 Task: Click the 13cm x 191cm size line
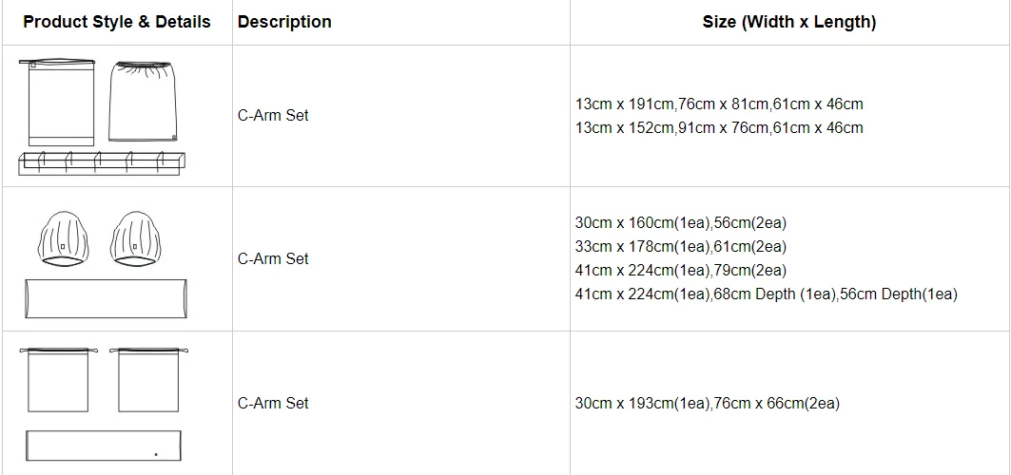(x=719, y=104)
